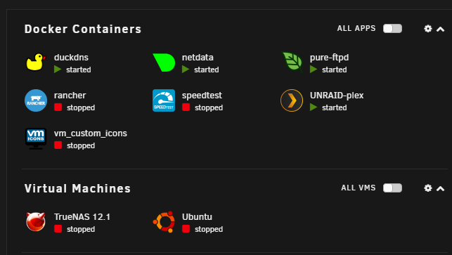The width and height of the screenshot is (452, 255).
Task: Click the pure-ftpd leaf icon
Action: point(292,63)
